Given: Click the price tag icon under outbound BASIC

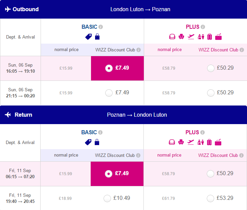Looking at the screenshot, I should [x=89, y=37].
